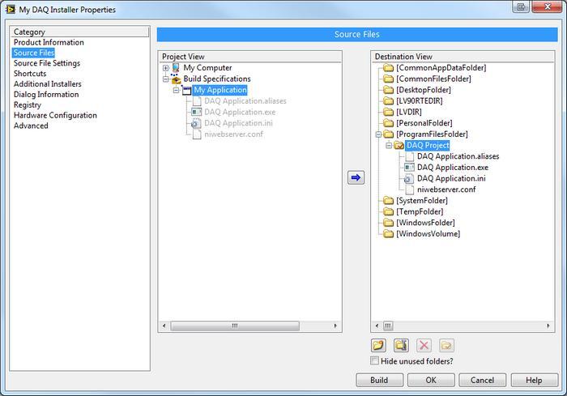The width and height of the screenshot is (567, 396).
Task: Collapse the DAQ Project folder node
Action: [389, 146]
